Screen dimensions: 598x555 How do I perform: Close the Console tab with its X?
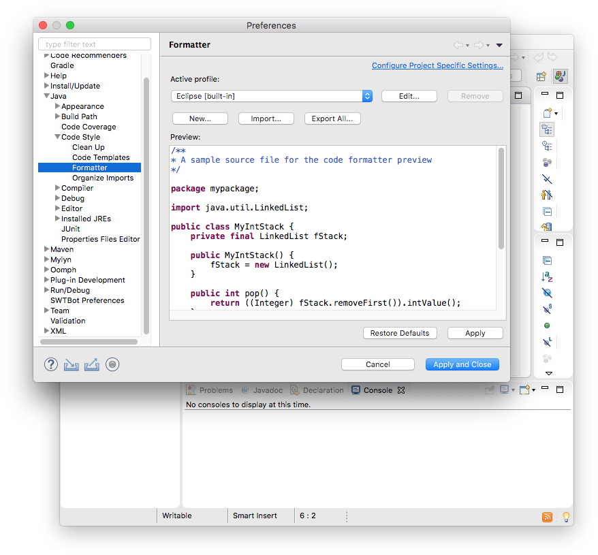(x=401, y=390)
